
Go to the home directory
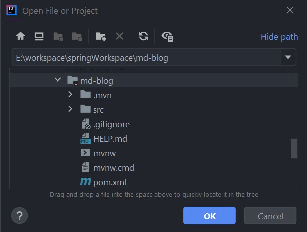point(21,36)
